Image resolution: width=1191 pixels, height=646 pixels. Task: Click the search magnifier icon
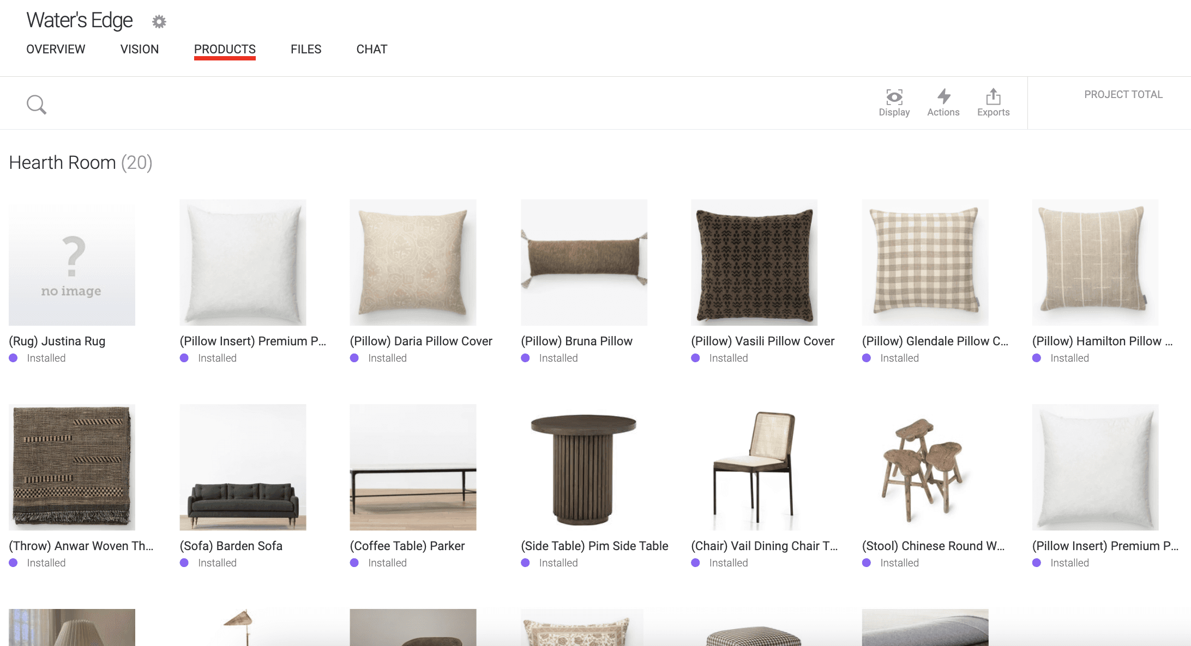[37, 104]
